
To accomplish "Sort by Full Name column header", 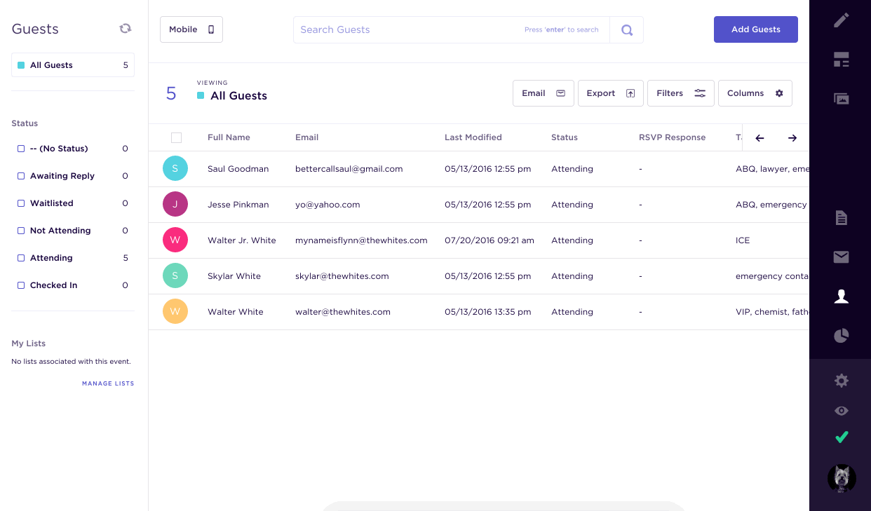I will (229, 137).
